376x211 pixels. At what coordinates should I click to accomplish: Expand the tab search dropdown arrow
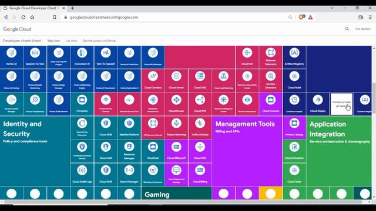pos(332,8)
